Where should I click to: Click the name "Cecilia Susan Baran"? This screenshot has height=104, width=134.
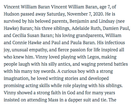[32, 36]
